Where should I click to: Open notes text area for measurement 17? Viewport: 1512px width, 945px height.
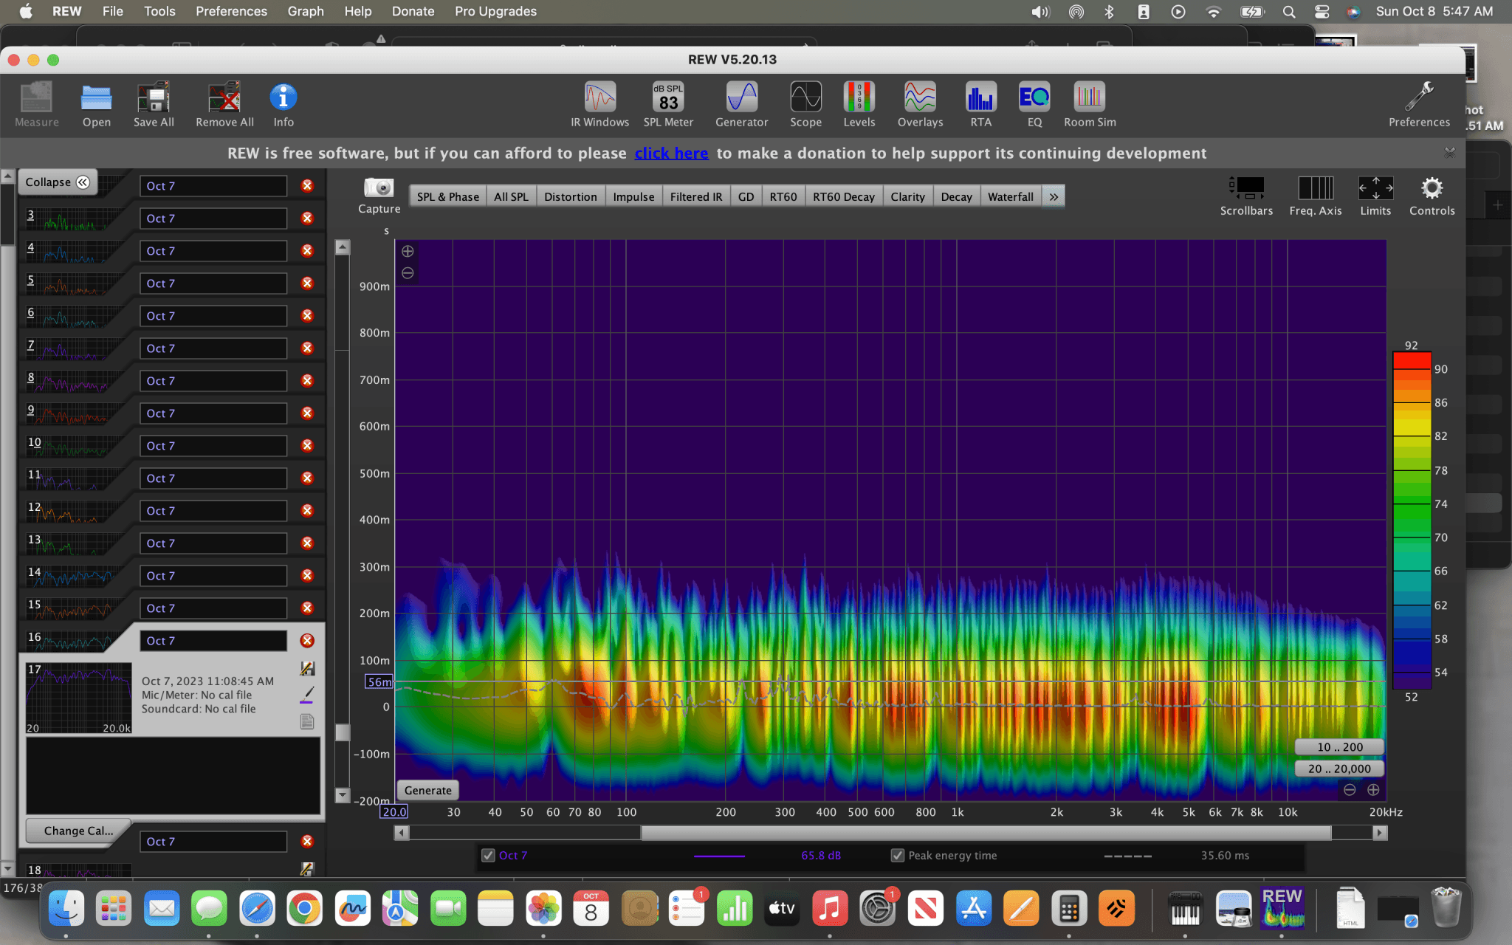coord(173,776)
